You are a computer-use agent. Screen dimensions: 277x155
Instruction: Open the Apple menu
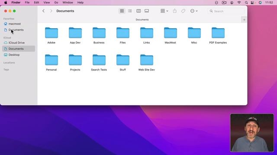tap(6, 3)
